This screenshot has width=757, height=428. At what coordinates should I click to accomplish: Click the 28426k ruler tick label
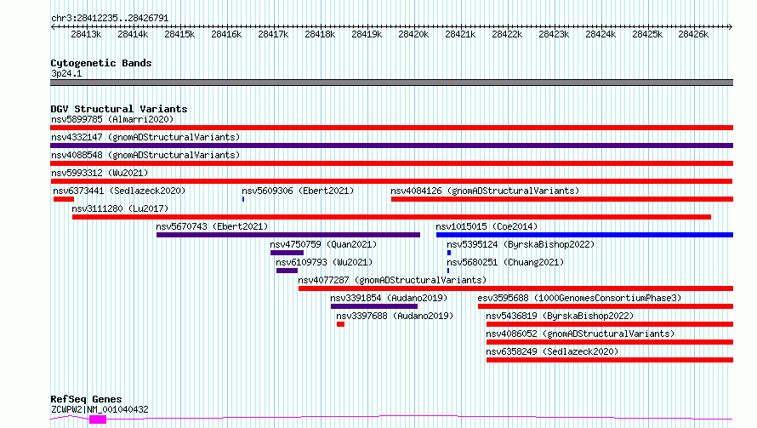point(693,34)
